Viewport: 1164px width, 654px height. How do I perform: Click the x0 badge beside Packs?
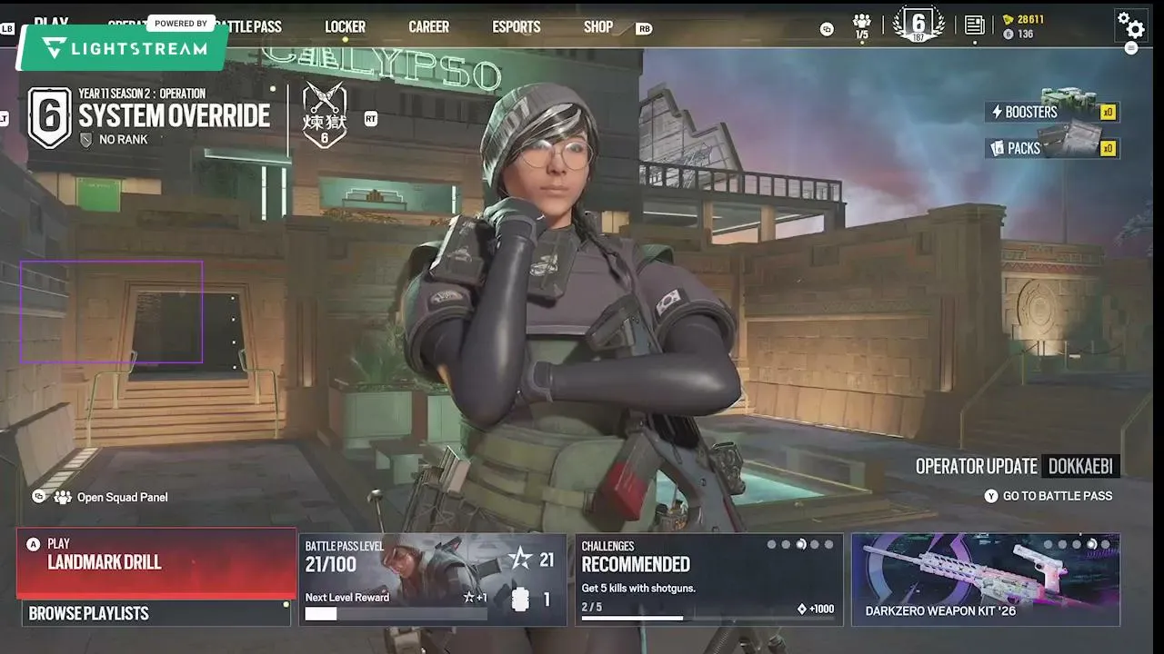(1109, 148)
